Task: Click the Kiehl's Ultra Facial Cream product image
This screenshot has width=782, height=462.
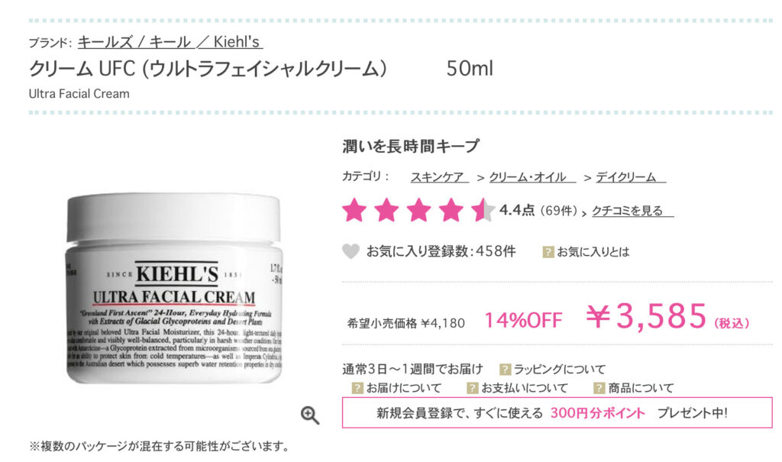Action: point(174,289)
